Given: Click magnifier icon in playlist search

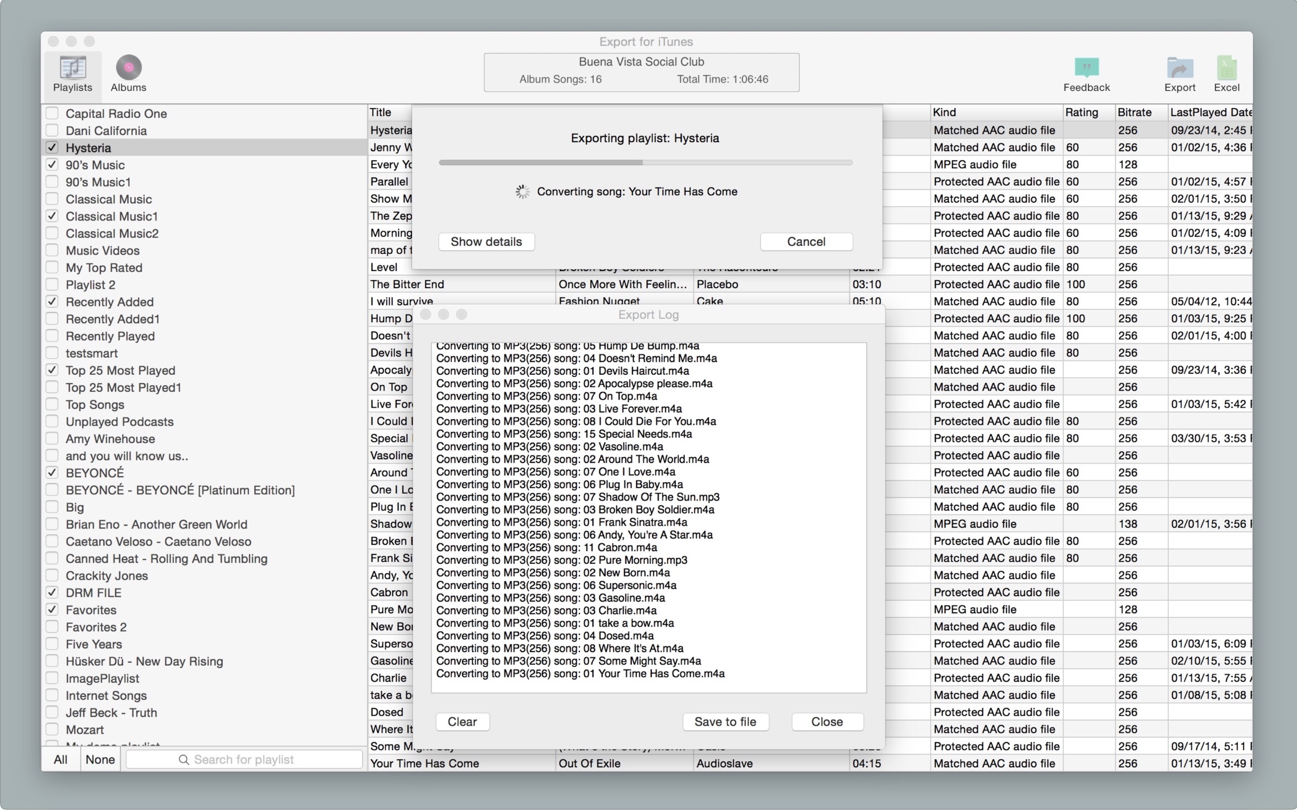Looking at the screenshot, I should coord(183,760).
